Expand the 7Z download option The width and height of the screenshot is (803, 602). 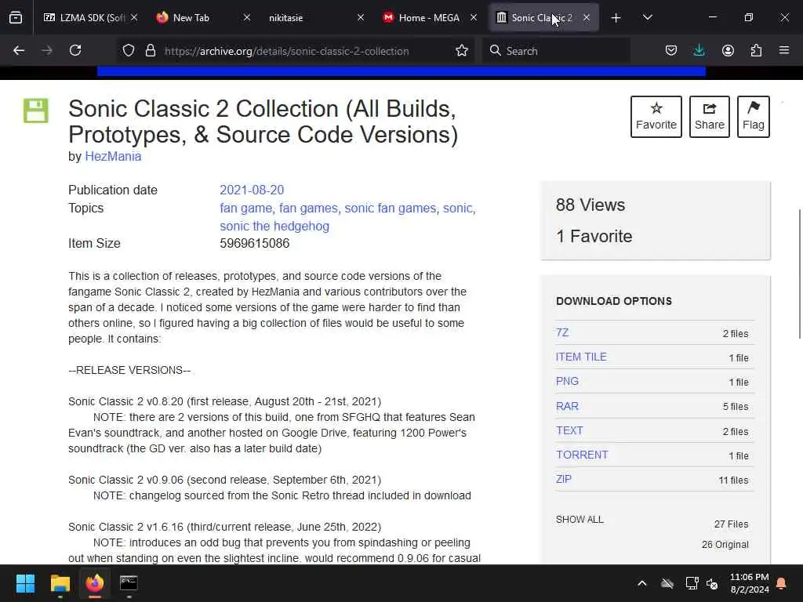click(x=562, y=332)
